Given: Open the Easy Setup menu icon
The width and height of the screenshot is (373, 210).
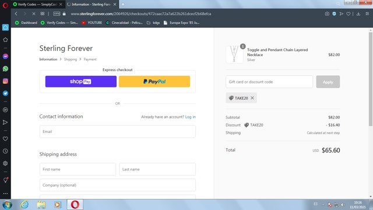Looking at the screenshot, I should pyautogui.click(x=367, y=14).
